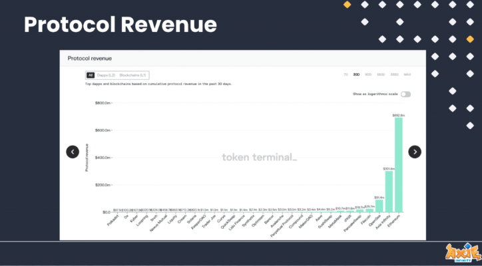Click the left arrow carousel button
The height and width of the screenshot is (266, 482).
click(x=73, y=152)
